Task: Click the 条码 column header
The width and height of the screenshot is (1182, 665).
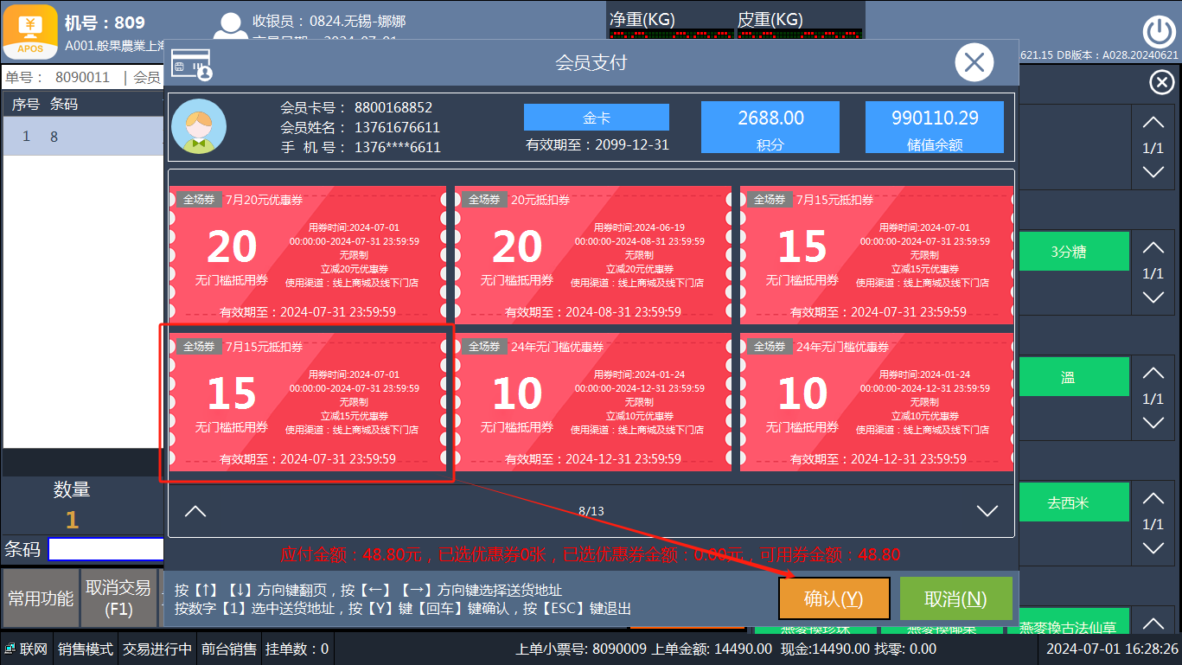Action: (64, 105)
